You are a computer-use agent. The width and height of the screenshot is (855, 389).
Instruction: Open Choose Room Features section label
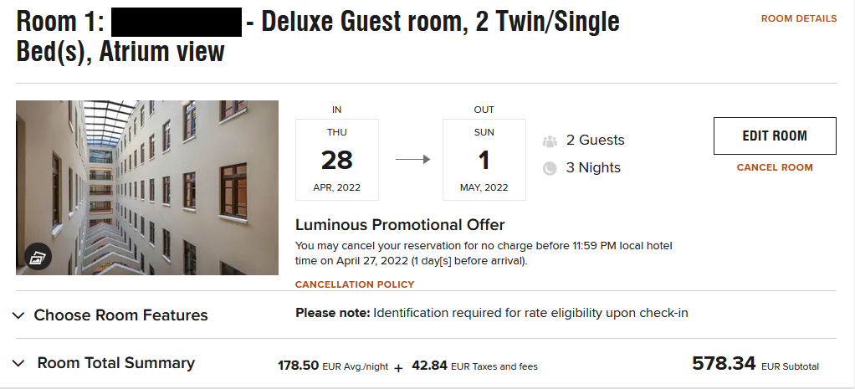[120, 315]
